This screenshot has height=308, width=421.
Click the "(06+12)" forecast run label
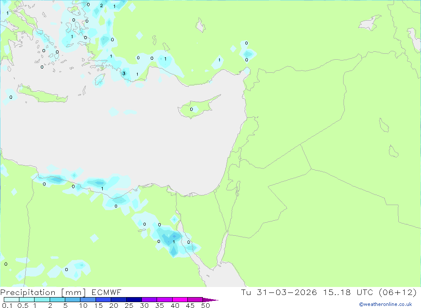pos(398,292)
